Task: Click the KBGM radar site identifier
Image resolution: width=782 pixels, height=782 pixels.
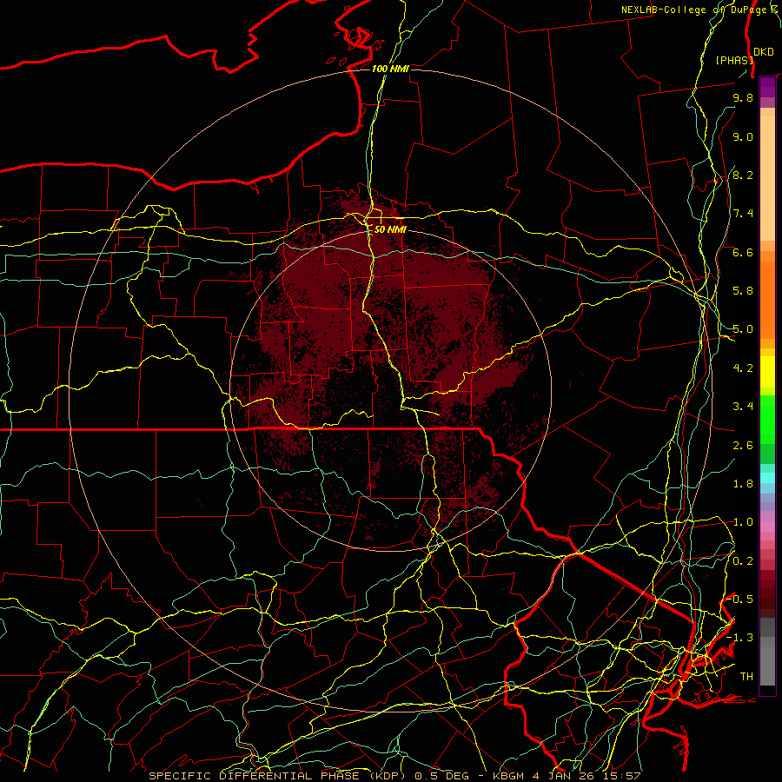Action: pos(510,776)
